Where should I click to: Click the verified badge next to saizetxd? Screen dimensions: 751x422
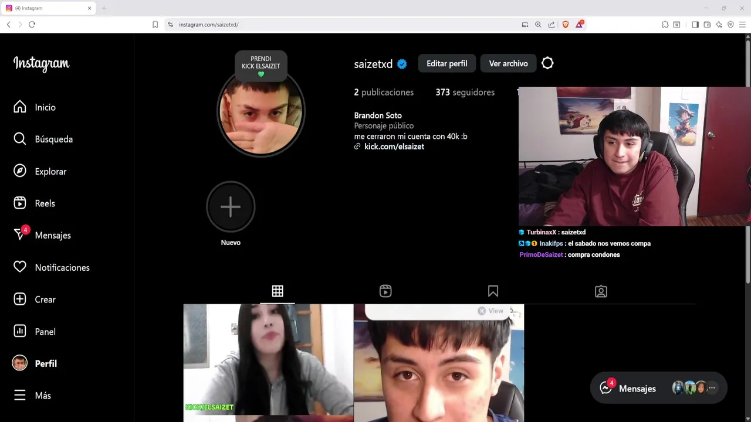click(x=402, y=64)
